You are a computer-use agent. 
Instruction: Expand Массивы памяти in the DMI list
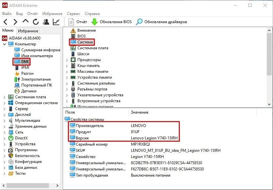[x=67, y=72]
